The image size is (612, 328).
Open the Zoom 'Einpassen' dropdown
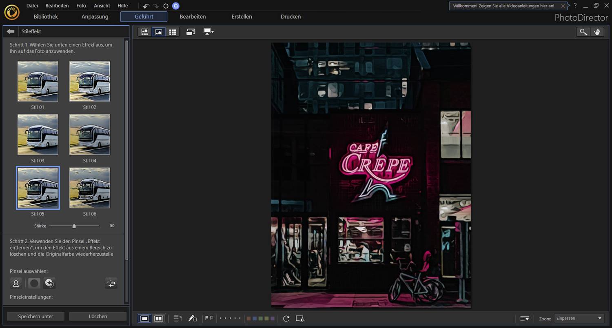(579, 319)
